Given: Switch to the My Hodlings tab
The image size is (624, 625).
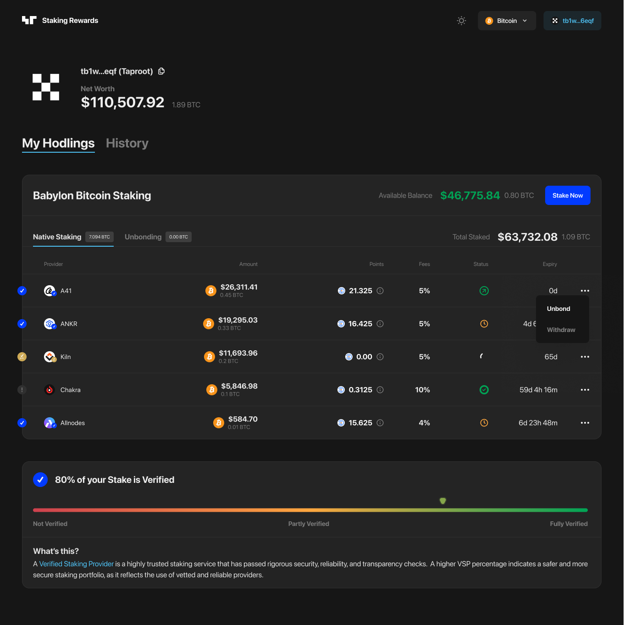Looking at the screenshot, I should [58, 143].
